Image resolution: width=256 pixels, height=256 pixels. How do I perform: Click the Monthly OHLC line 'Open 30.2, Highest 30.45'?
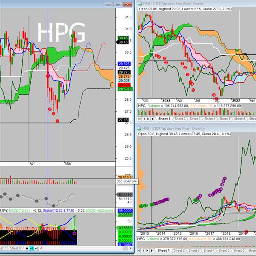pos(184,134)
